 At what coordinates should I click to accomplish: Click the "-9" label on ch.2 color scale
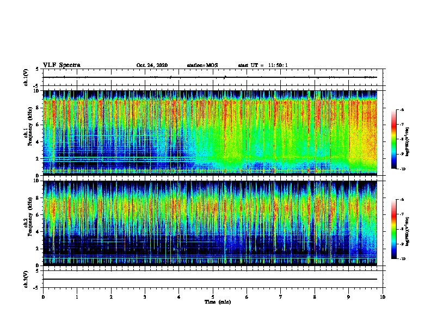pyautogui.click(x=402, y=244)
